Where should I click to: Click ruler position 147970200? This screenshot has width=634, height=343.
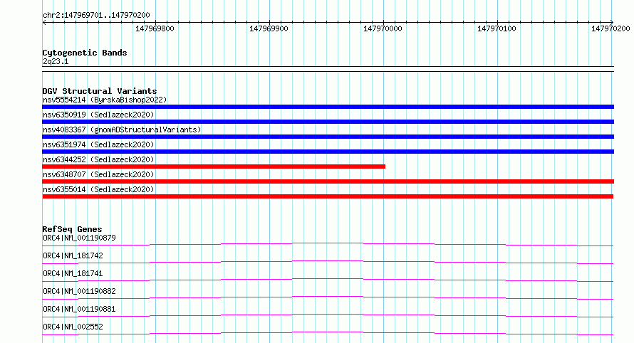click(610, 28)
